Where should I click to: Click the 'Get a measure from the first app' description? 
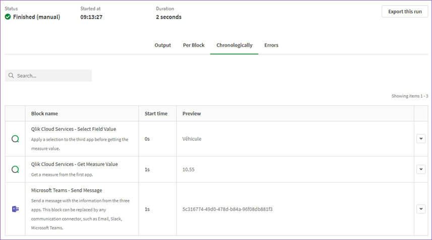[x=62, y=175]
